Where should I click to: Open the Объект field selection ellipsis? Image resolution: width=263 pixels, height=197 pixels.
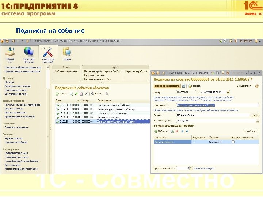[251, 115]
